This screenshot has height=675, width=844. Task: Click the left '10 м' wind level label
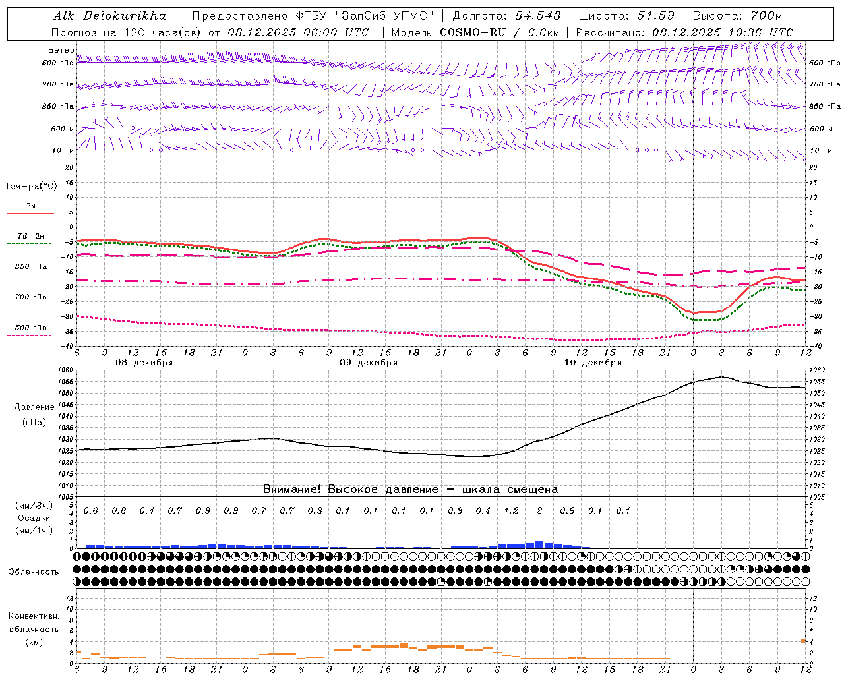pos(63,150)
